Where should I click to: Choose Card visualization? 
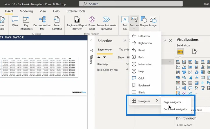click(x=203, y=78)
